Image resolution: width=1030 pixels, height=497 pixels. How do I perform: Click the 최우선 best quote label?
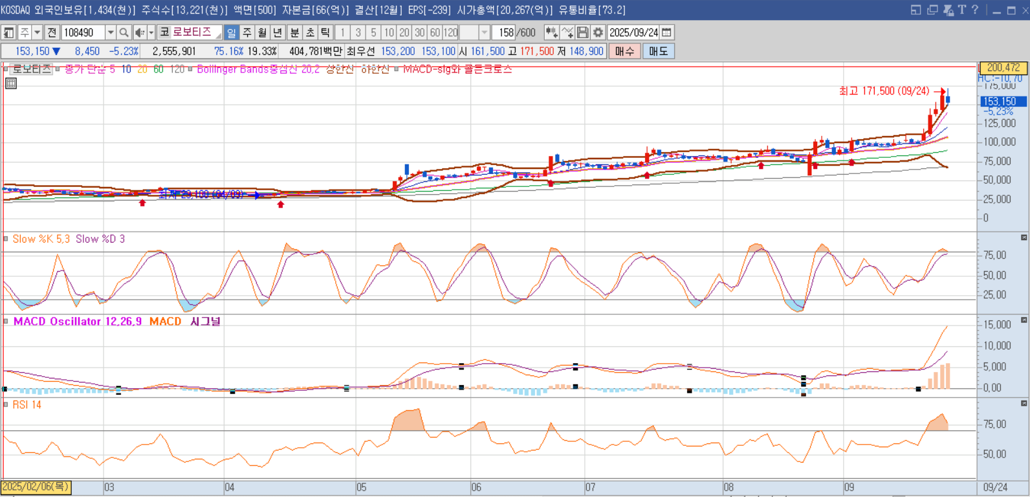pos(360,51)
